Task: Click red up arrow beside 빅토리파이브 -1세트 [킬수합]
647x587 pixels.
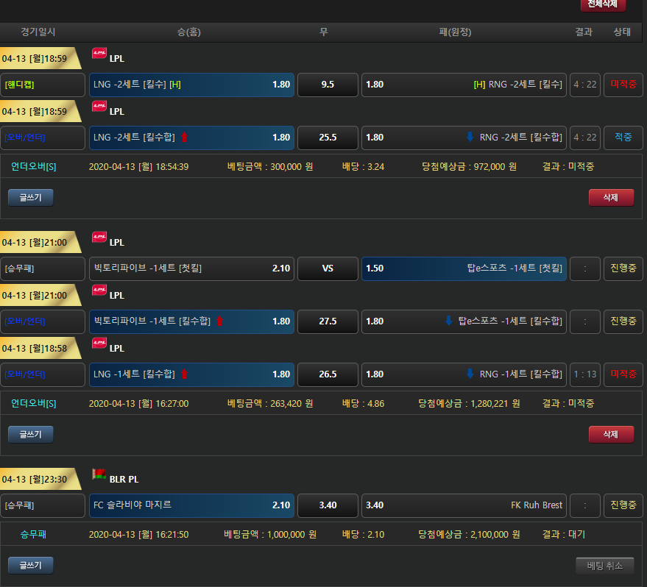Action: [x=219, y=321]
